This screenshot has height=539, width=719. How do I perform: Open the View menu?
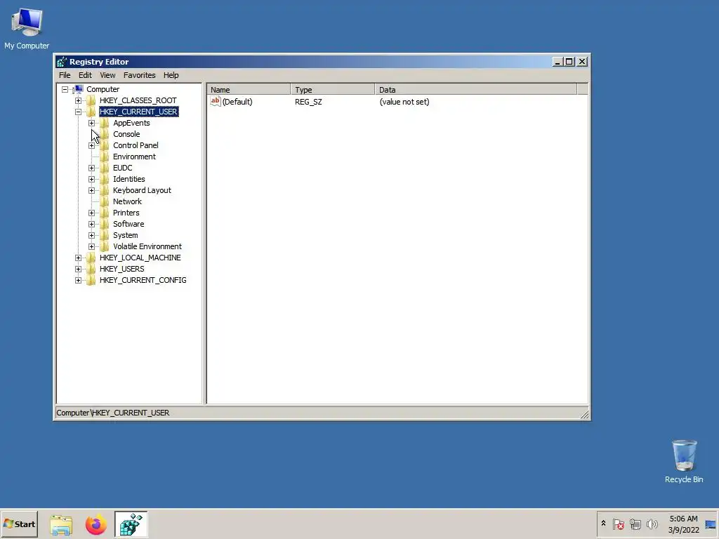click(x=107, y=75)
